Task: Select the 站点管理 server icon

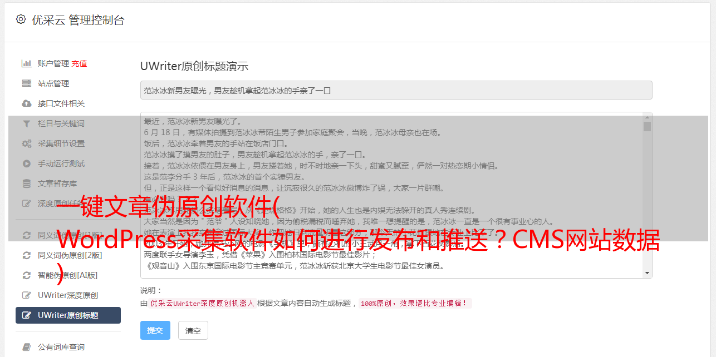Action: pyautogui.click(x=26, y=83)
